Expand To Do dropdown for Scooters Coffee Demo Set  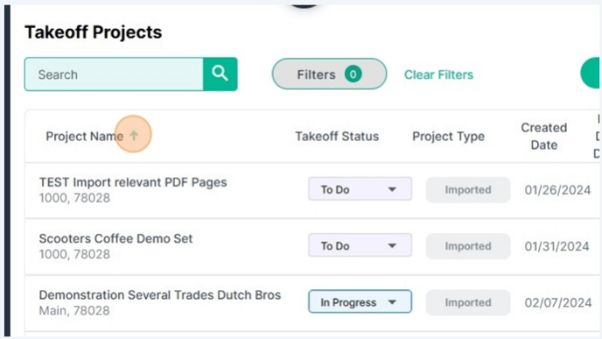(x=360, y=245)
